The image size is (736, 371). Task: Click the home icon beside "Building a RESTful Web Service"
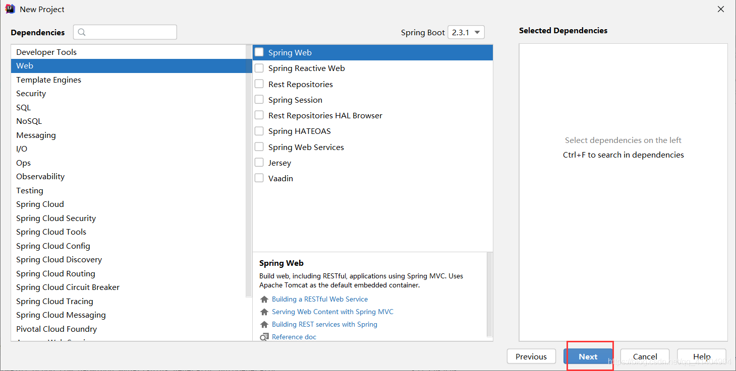[x=264, y=299]
